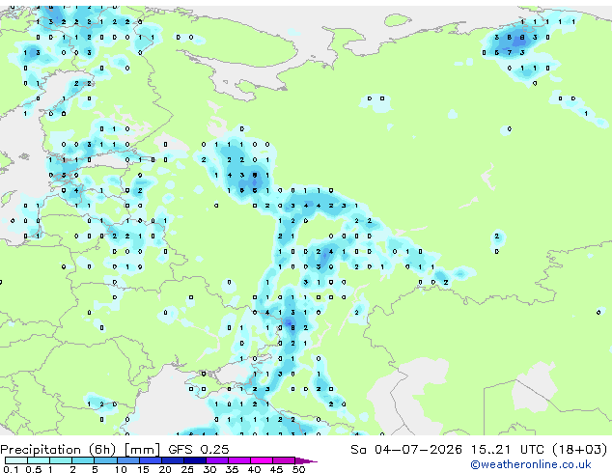
Task: Click the legend label '0.1'
Action: pyautogui.click(x=11, y=469)
